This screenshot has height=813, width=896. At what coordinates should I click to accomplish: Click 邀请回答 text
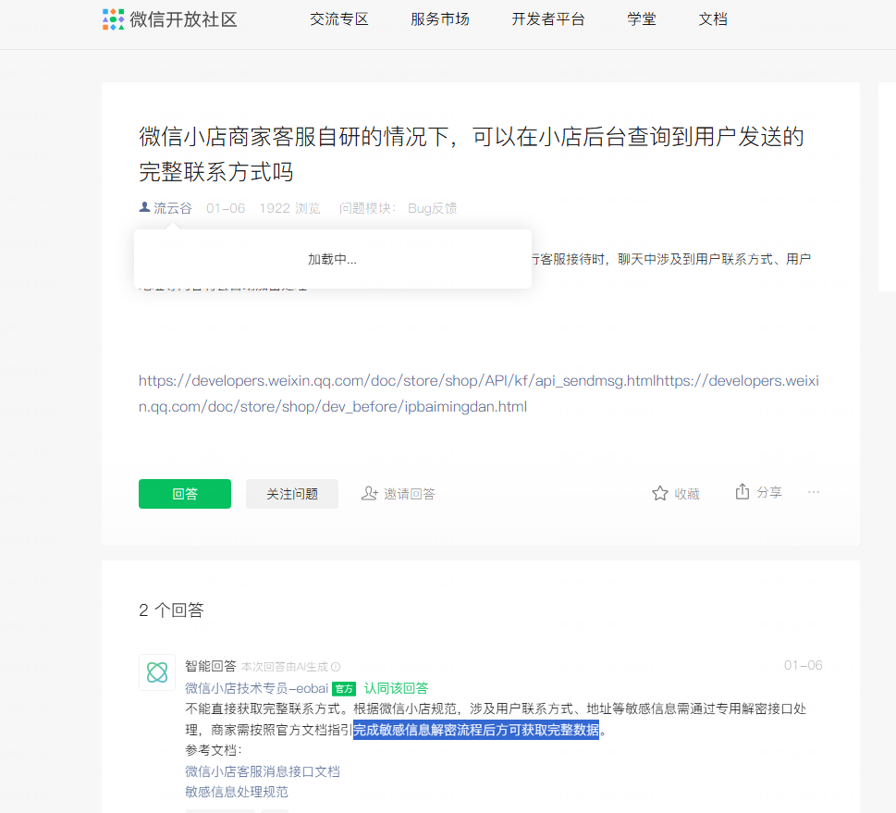click(409, 494)
